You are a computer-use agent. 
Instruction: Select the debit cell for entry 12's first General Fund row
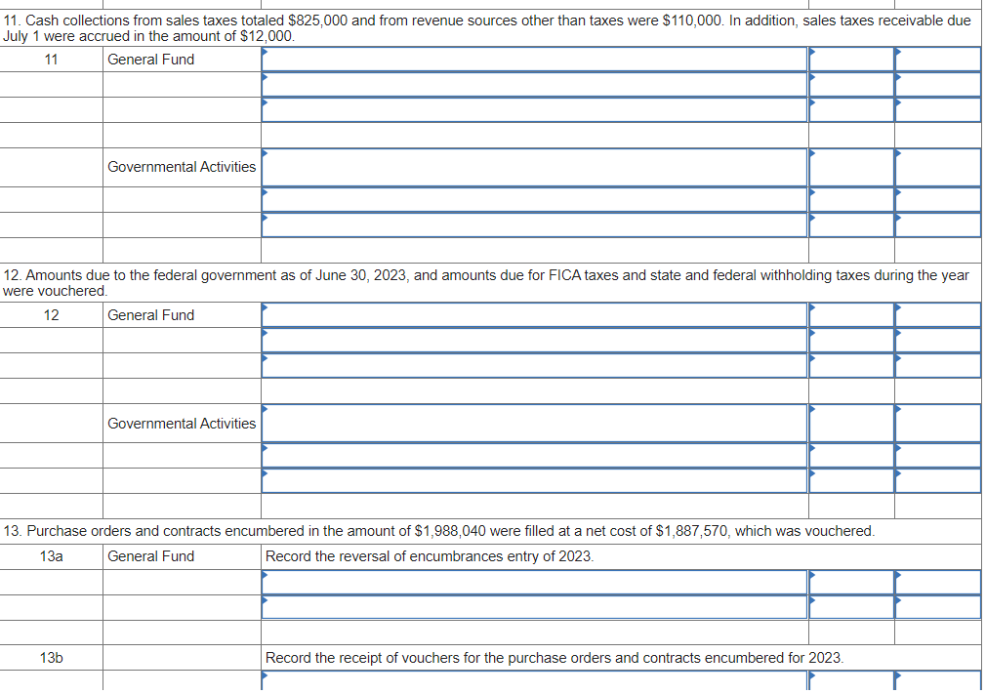(851, 314)
